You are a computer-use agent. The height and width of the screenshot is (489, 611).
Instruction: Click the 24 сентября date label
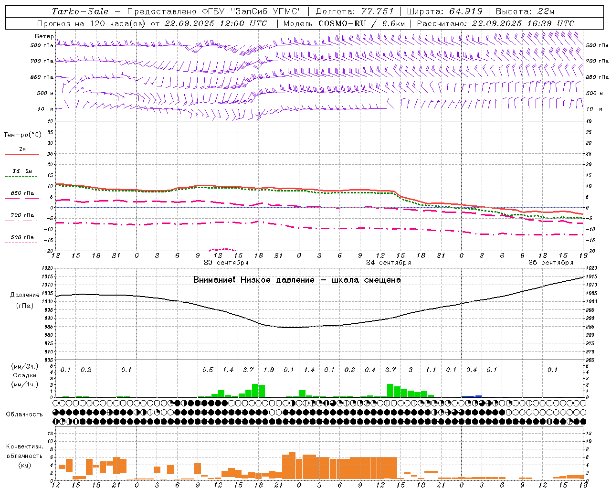pos(389,263)
